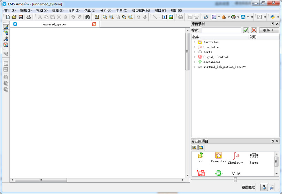
Task: Click the icon size slider handle
Action: click(x=236, y=180)
